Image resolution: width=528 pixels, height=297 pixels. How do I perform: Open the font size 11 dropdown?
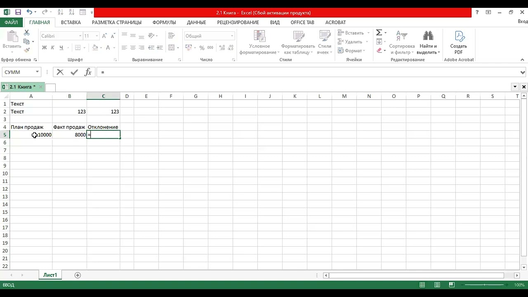point(97,36)
